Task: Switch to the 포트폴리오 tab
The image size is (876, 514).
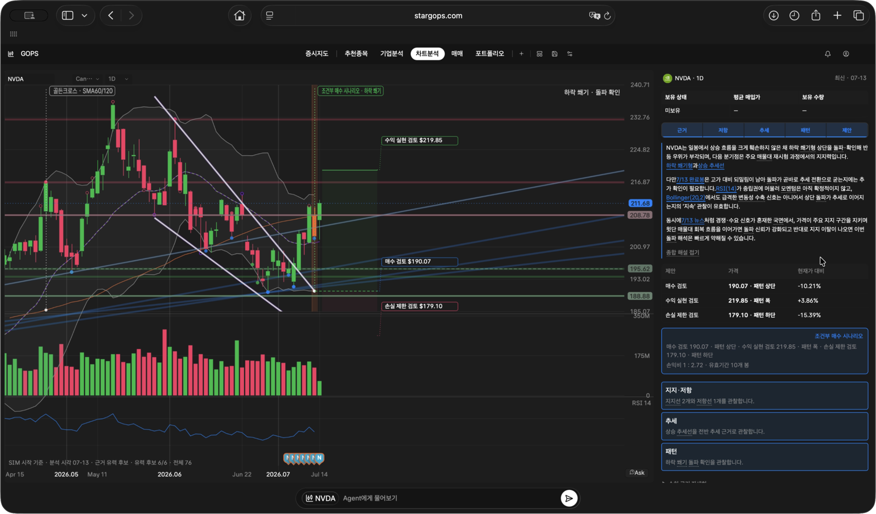Action: pyautogui.click(x=489, y=53)
